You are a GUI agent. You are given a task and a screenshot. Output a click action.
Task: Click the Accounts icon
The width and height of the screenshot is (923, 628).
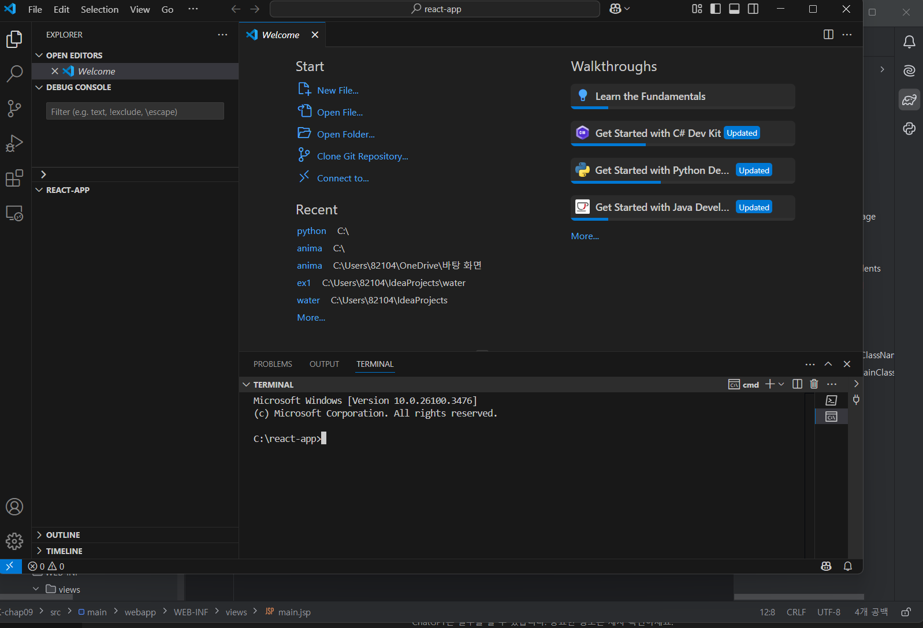coord(14,507)
